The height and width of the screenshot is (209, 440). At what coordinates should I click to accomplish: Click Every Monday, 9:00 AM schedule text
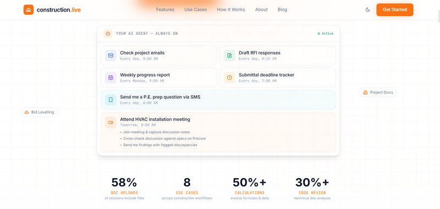click(142, 81)
